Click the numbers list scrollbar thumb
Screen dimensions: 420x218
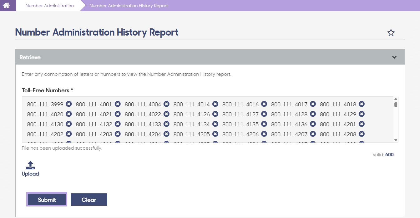396,104
